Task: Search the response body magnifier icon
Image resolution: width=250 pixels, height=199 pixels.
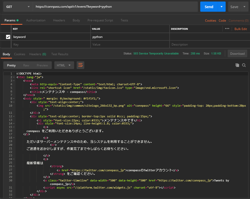Action: (x=244, y=65)
